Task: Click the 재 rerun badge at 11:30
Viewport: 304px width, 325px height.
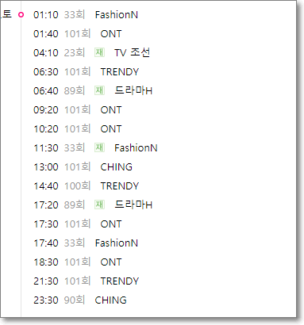Action: click(x=99, y=147)
